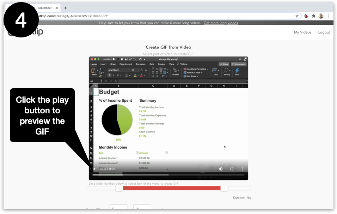Open the Format as Table dropdown
Image resolution: width=337 pixels, height=214 pixels.
point(193,73)
